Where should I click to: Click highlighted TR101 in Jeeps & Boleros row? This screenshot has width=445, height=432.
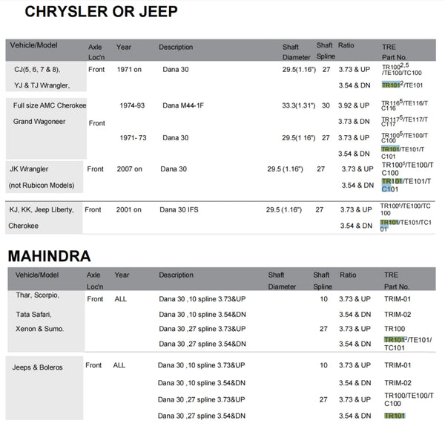pyautogui.click(x=394, y=416)
